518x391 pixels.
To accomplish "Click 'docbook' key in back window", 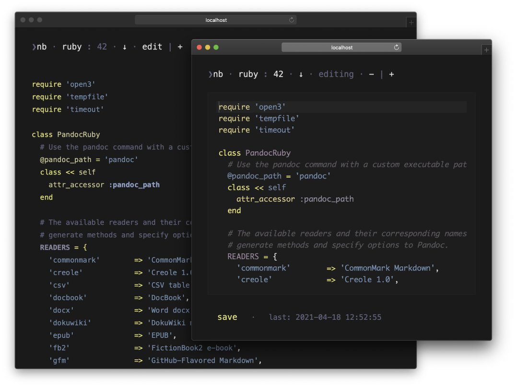I will (x=68, y=298).
